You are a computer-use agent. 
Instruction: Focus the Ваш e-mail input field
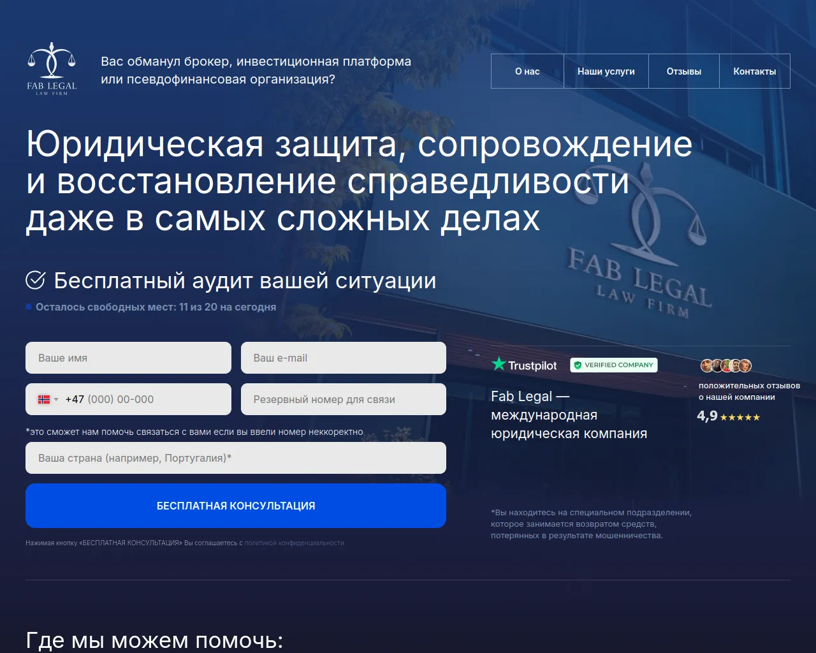click(344, 358)
